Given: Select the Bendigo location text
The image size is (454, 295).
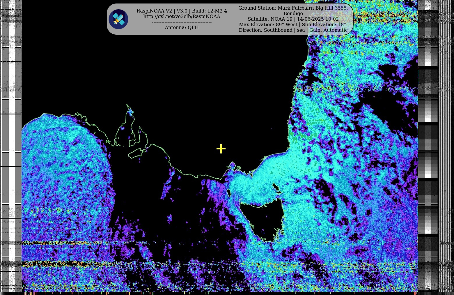Looking at the screenshot, I should (x=293, y=13).
